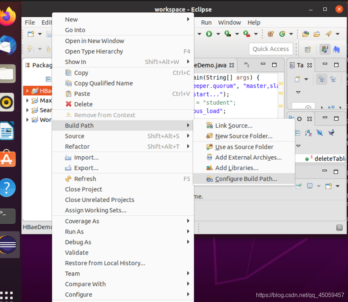The image size is (348, 302).
Task: Click the Search flashlight toolbar icon
Action: point(328,34)
